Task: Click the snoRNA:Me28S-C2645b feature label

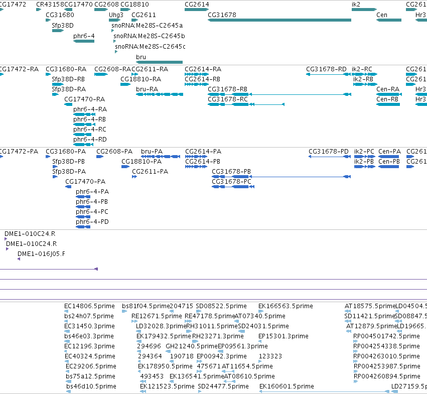Action: click(x=149, y=36)
